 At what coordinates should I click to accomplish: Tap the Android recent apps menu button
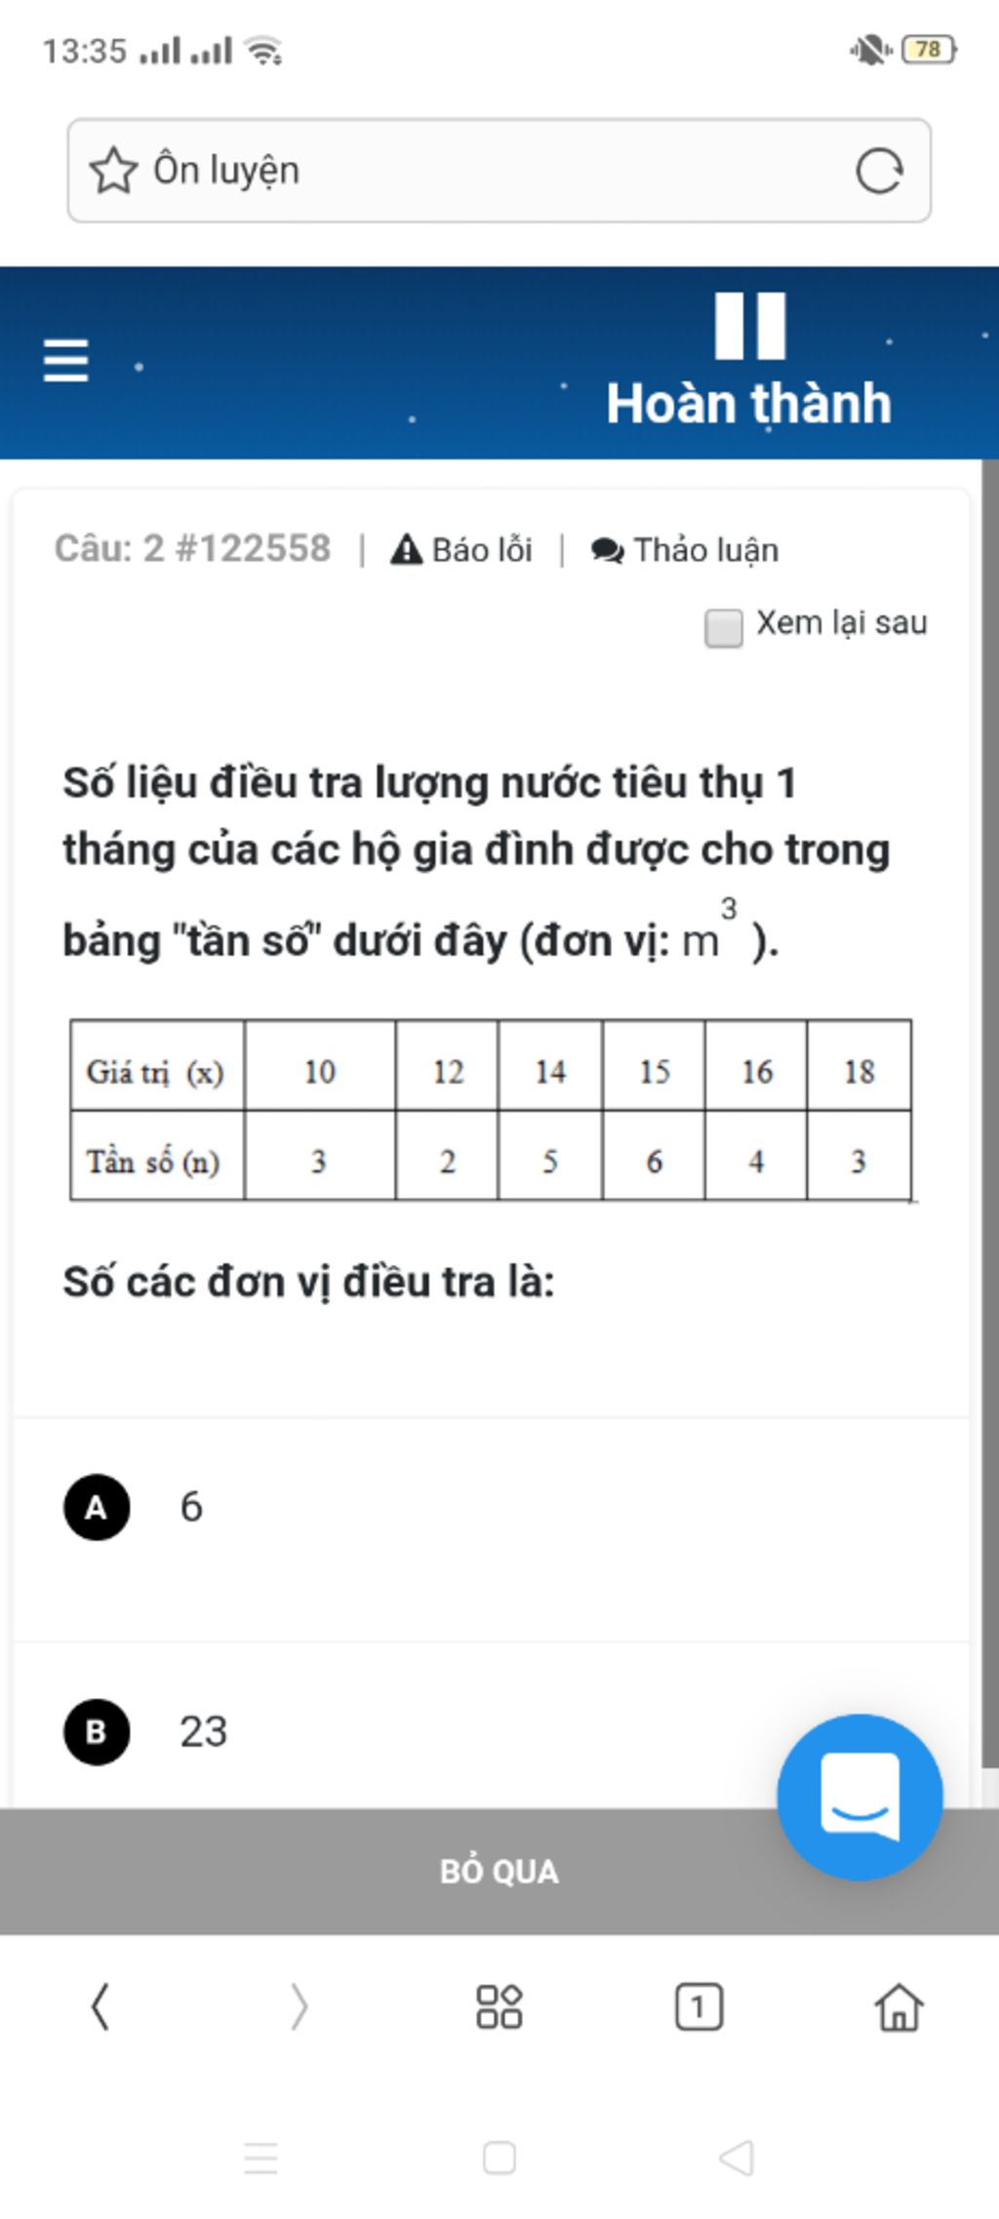click(x=260, y=2158)
